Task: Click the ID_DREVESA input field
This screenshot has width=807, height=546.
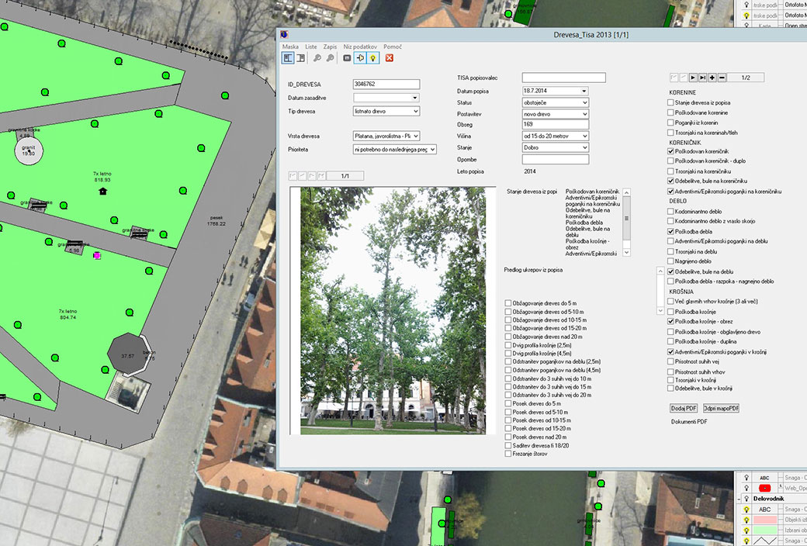Action: pos(386,84)
